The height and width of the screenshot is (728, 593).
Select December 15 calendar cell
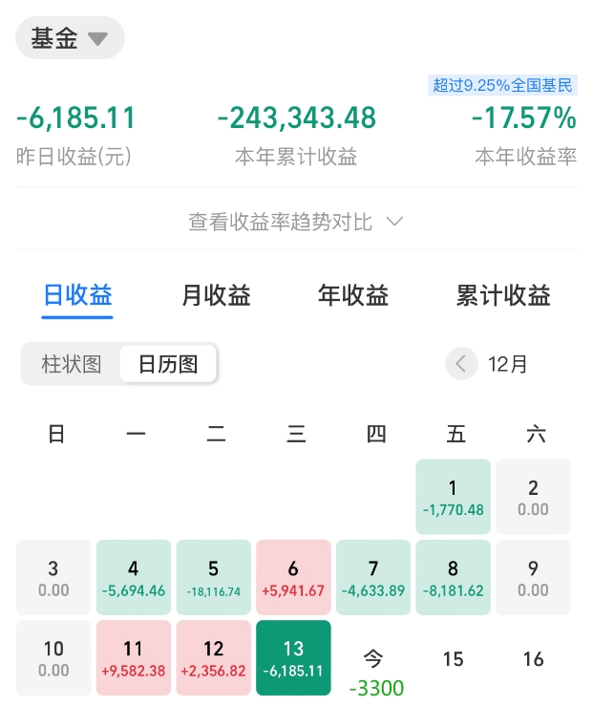pyautogui.click(x=454, y=659)
